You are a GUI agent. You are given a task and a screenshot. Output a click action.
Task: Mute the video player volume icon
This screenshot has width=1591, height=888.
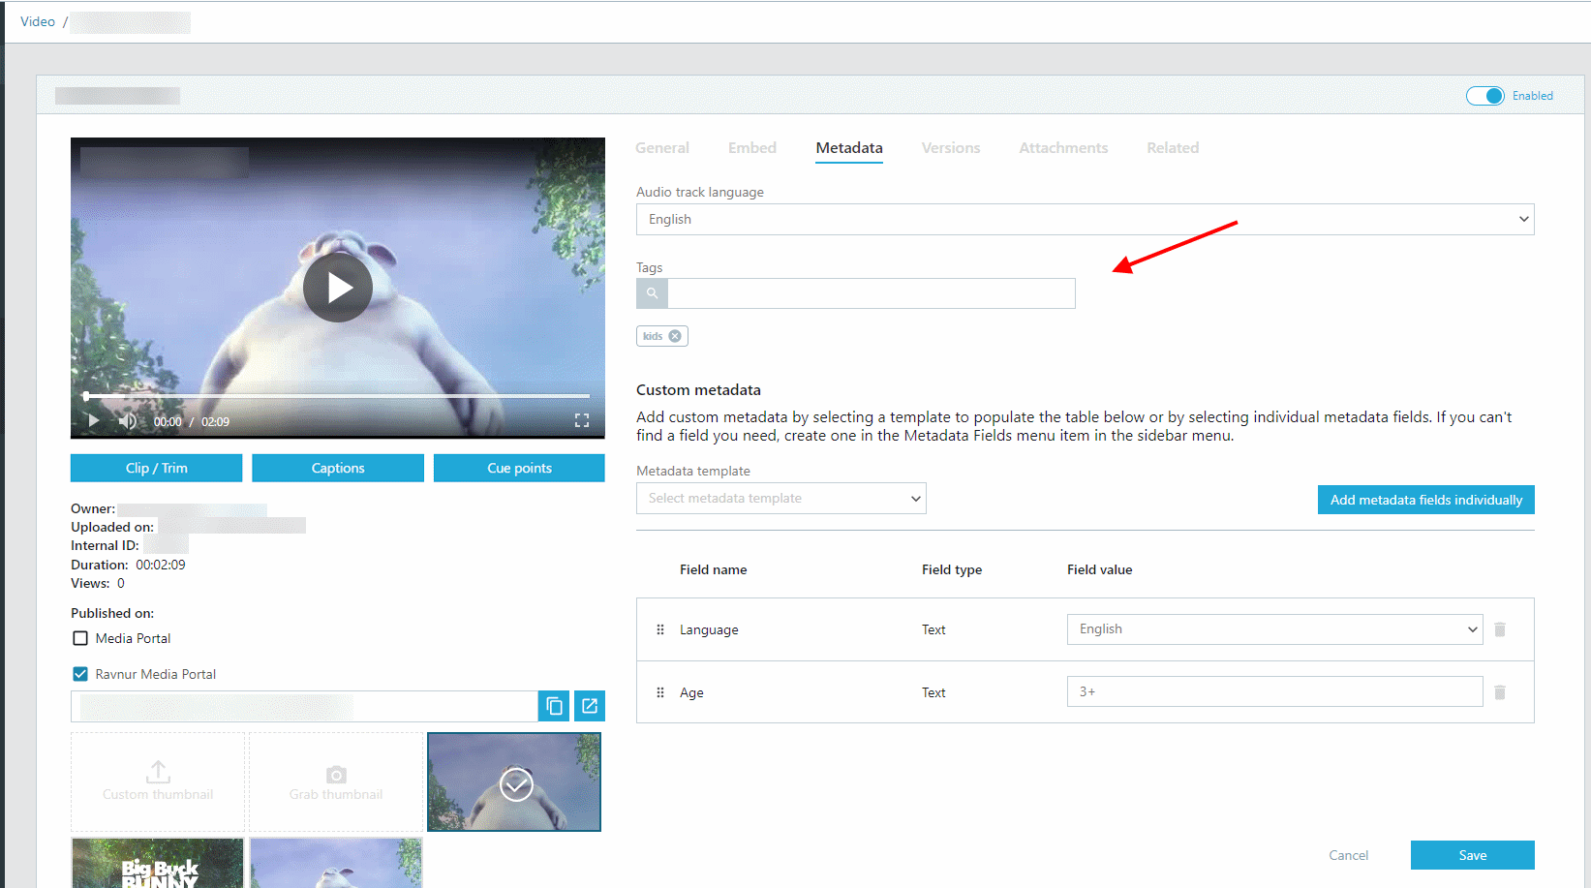pos(128,421)
